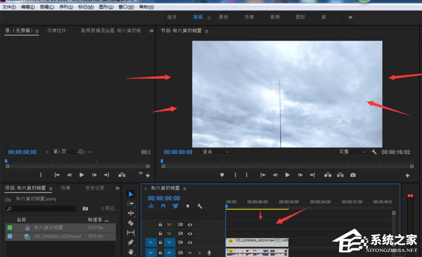The image size is (422, 257).
Task: Open Source monitor button editor plus
Action: pos(148,176)
